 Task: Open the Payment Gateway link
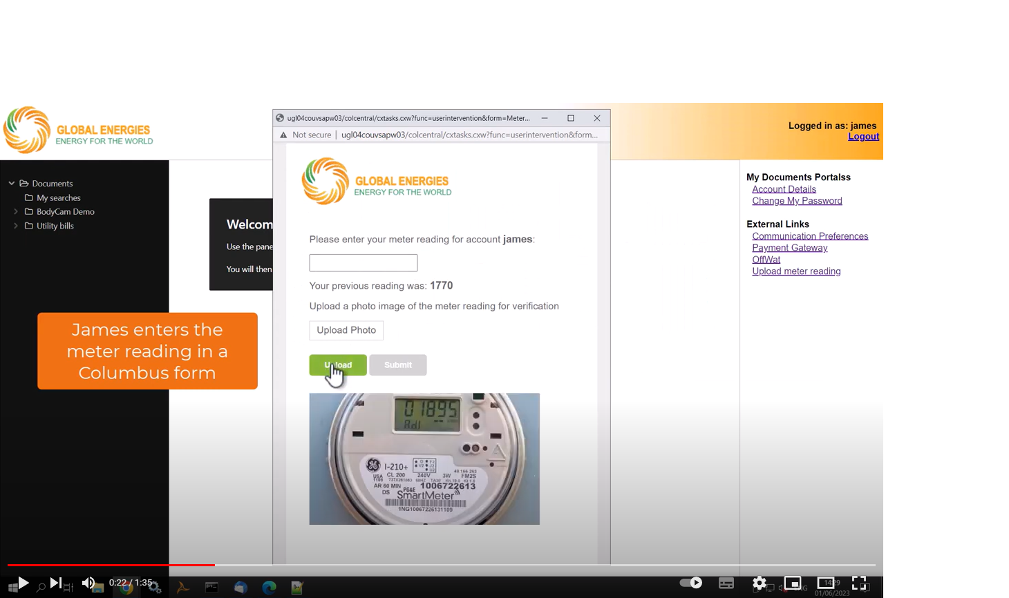(x=789, y=248)
